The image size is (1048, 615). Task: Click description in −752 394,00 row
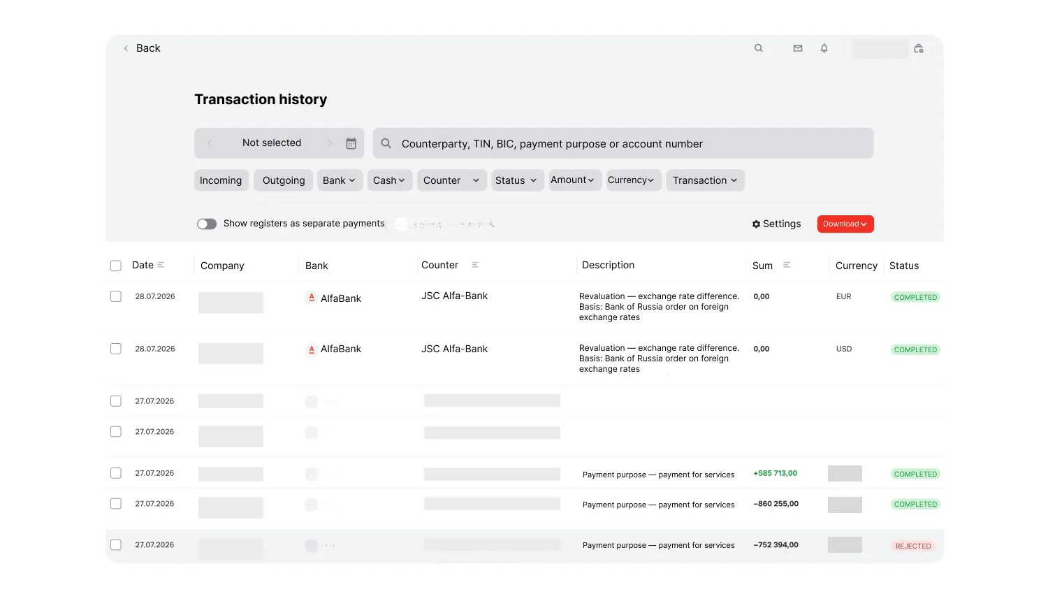(x=659, y=545)
